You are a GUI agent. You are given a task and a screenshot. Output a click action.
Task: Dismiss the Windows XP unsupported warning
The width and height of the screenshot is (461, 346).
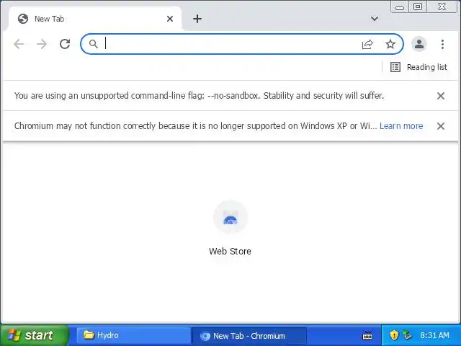440,126
